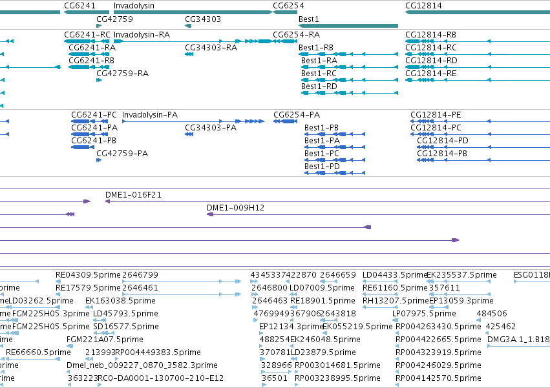Image resolution: width=550 pixels, height=388 pixels.
Task: Select EST label RE61160.5prime
Action: (395, 288)
